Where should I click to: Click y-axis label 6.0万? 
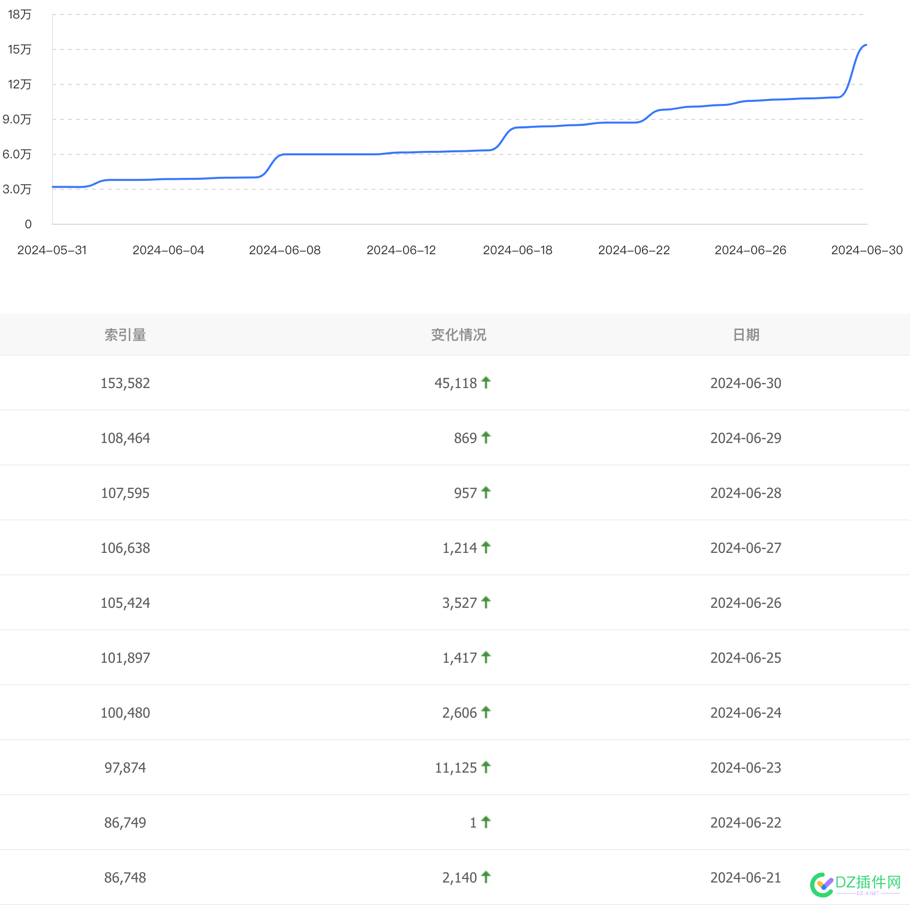pos(17,154)
